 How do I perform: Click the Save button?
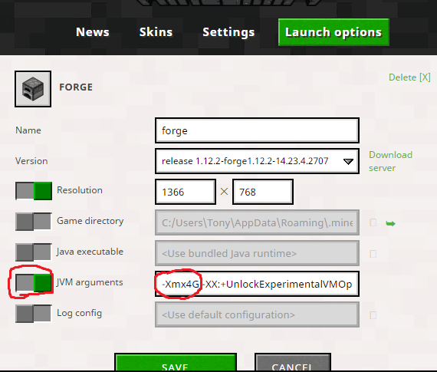176,362
